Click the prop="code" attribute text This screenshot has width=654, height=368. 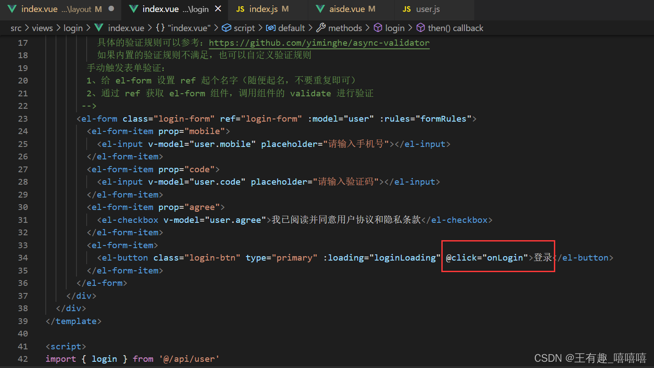click(x=186, y=170)
